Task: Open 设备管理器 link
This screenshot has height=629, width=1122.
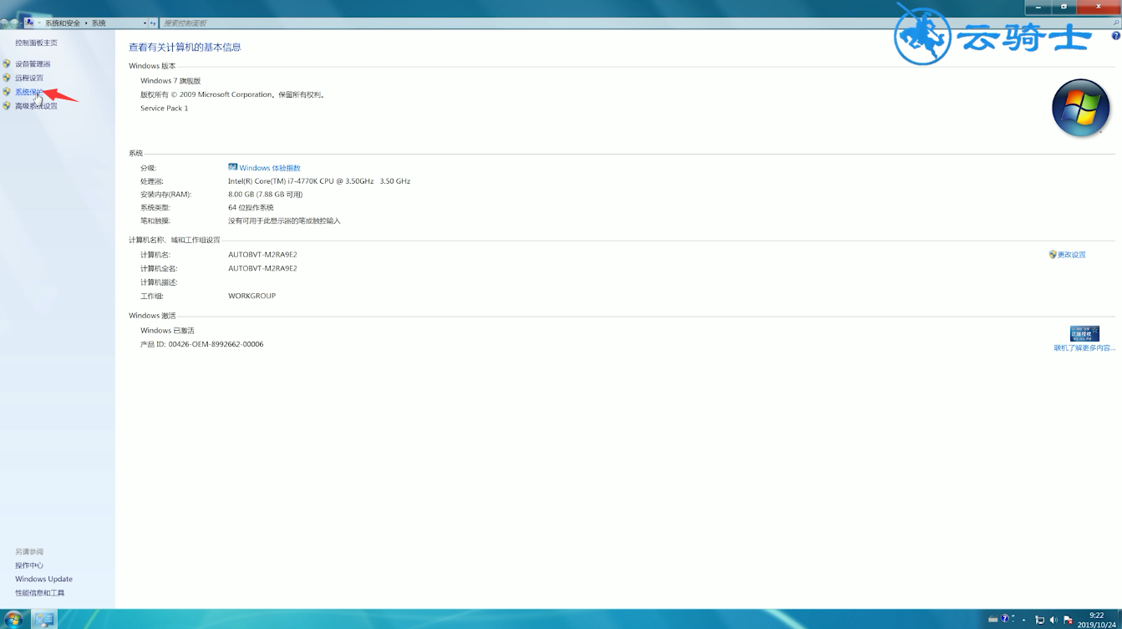Action: 33,63
